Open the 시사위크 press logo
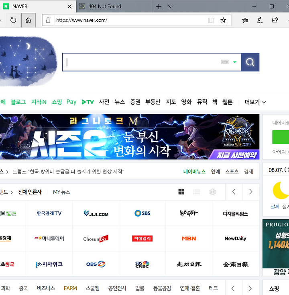289x295 pixels. click(x=49, y=264)
